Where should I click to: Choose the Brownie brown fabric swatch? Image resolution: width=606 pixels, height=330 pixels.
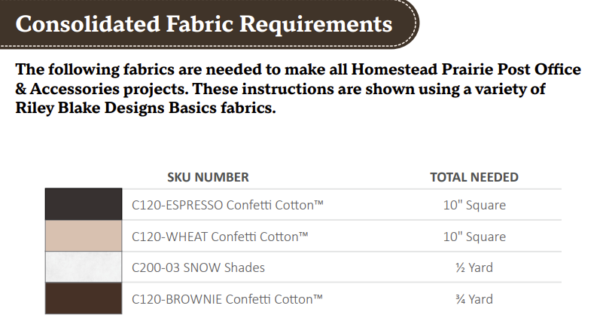click(83, 299)
